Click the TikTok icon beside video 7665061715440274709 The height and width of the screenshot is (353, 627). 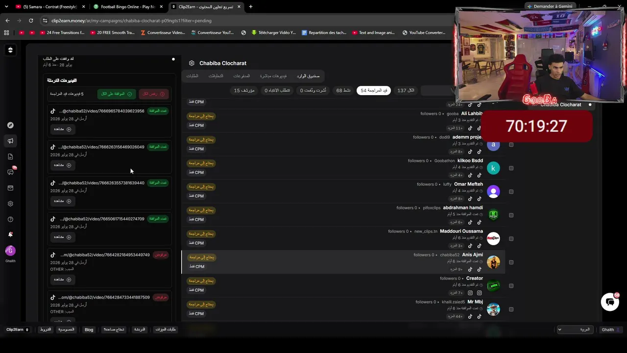[x=53, y=219]
